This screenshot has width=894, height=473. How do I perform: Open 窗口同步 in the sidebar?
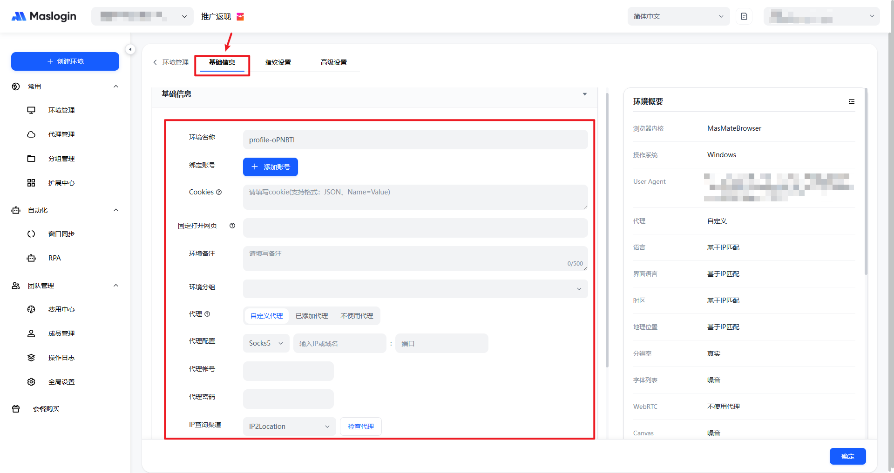(x=61, y=234)
